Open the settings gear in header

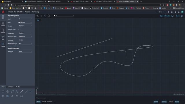coord(172,12)
